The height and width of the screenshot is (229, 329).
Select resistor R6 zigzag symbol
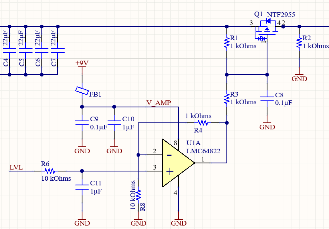point(50,171)
